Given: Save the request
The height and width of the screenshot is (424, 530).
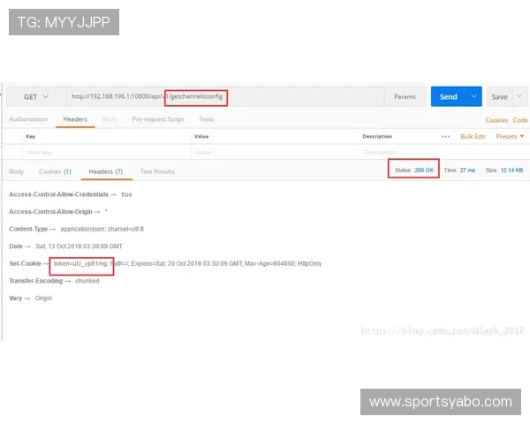Looking at the screenshot, I should [x=499, y=96].
